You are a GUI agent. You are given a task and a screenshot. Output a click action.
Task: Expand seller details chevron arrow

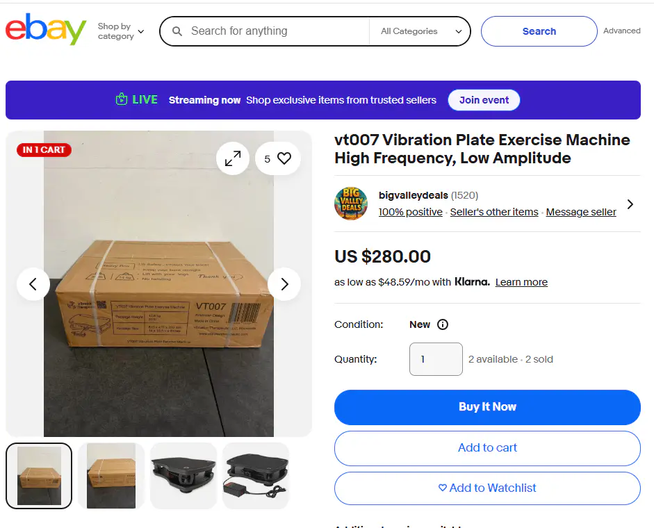pyautogui.click(x=630, y=204)
